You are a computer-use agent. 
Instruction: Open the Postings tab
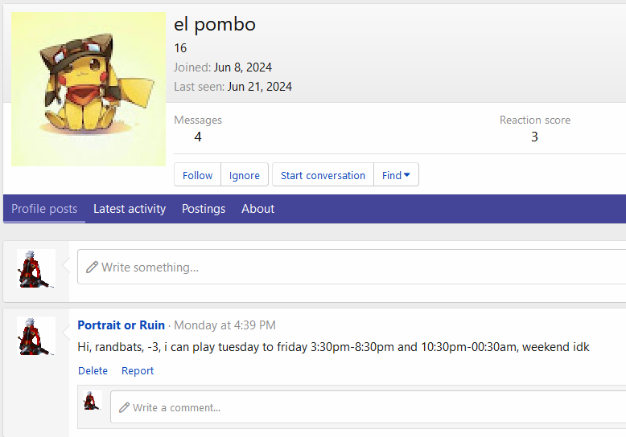pos(204,209)
